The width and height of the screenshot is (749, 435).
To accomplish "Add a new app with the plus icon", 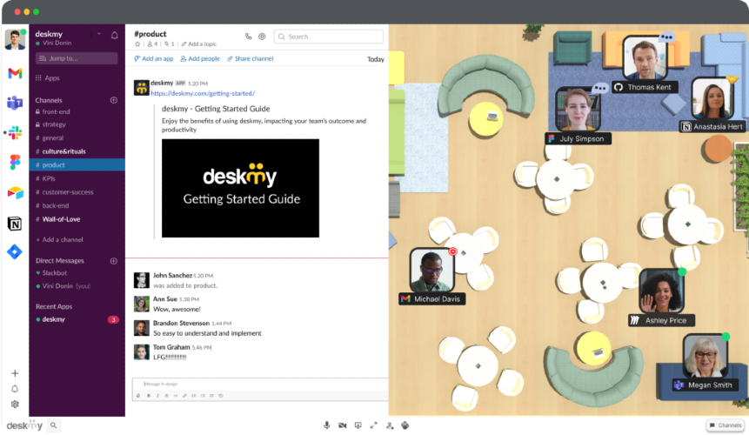I will pyautogui.click(x=15, y=373).
